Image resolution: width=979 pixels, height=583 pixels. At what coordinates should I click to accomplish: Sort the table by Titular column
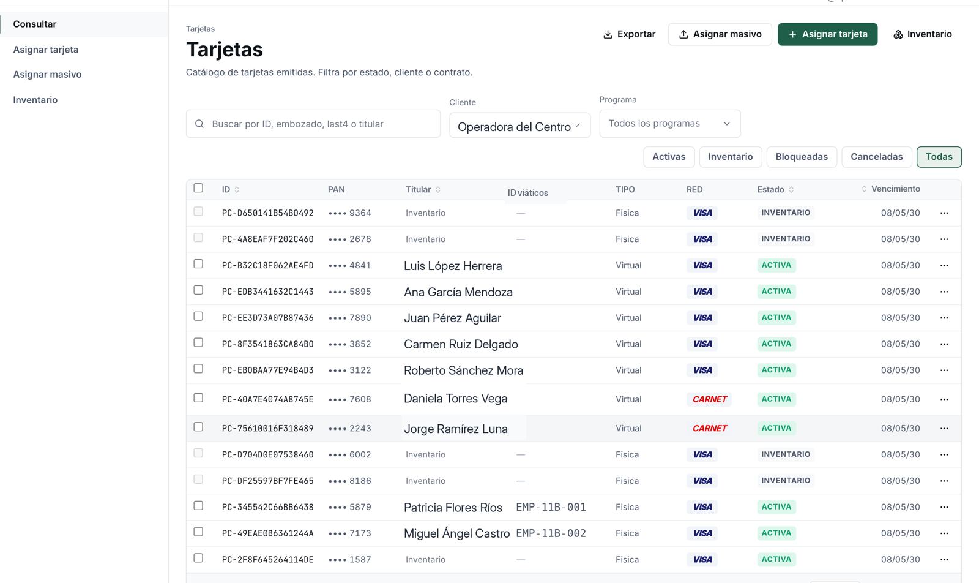(438, 190)
